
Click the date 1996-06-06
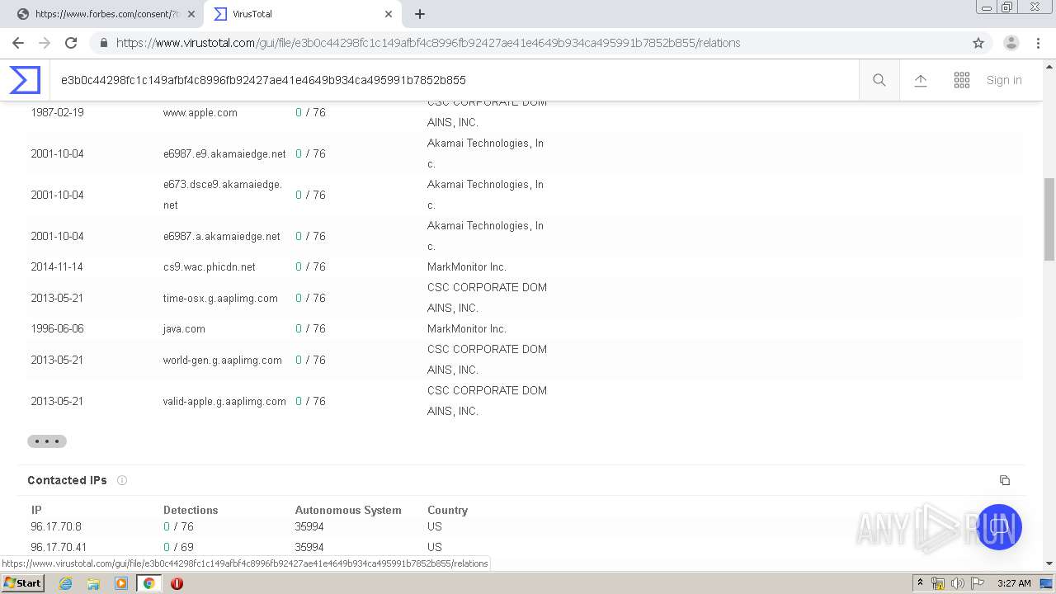[x=57, y=328]
